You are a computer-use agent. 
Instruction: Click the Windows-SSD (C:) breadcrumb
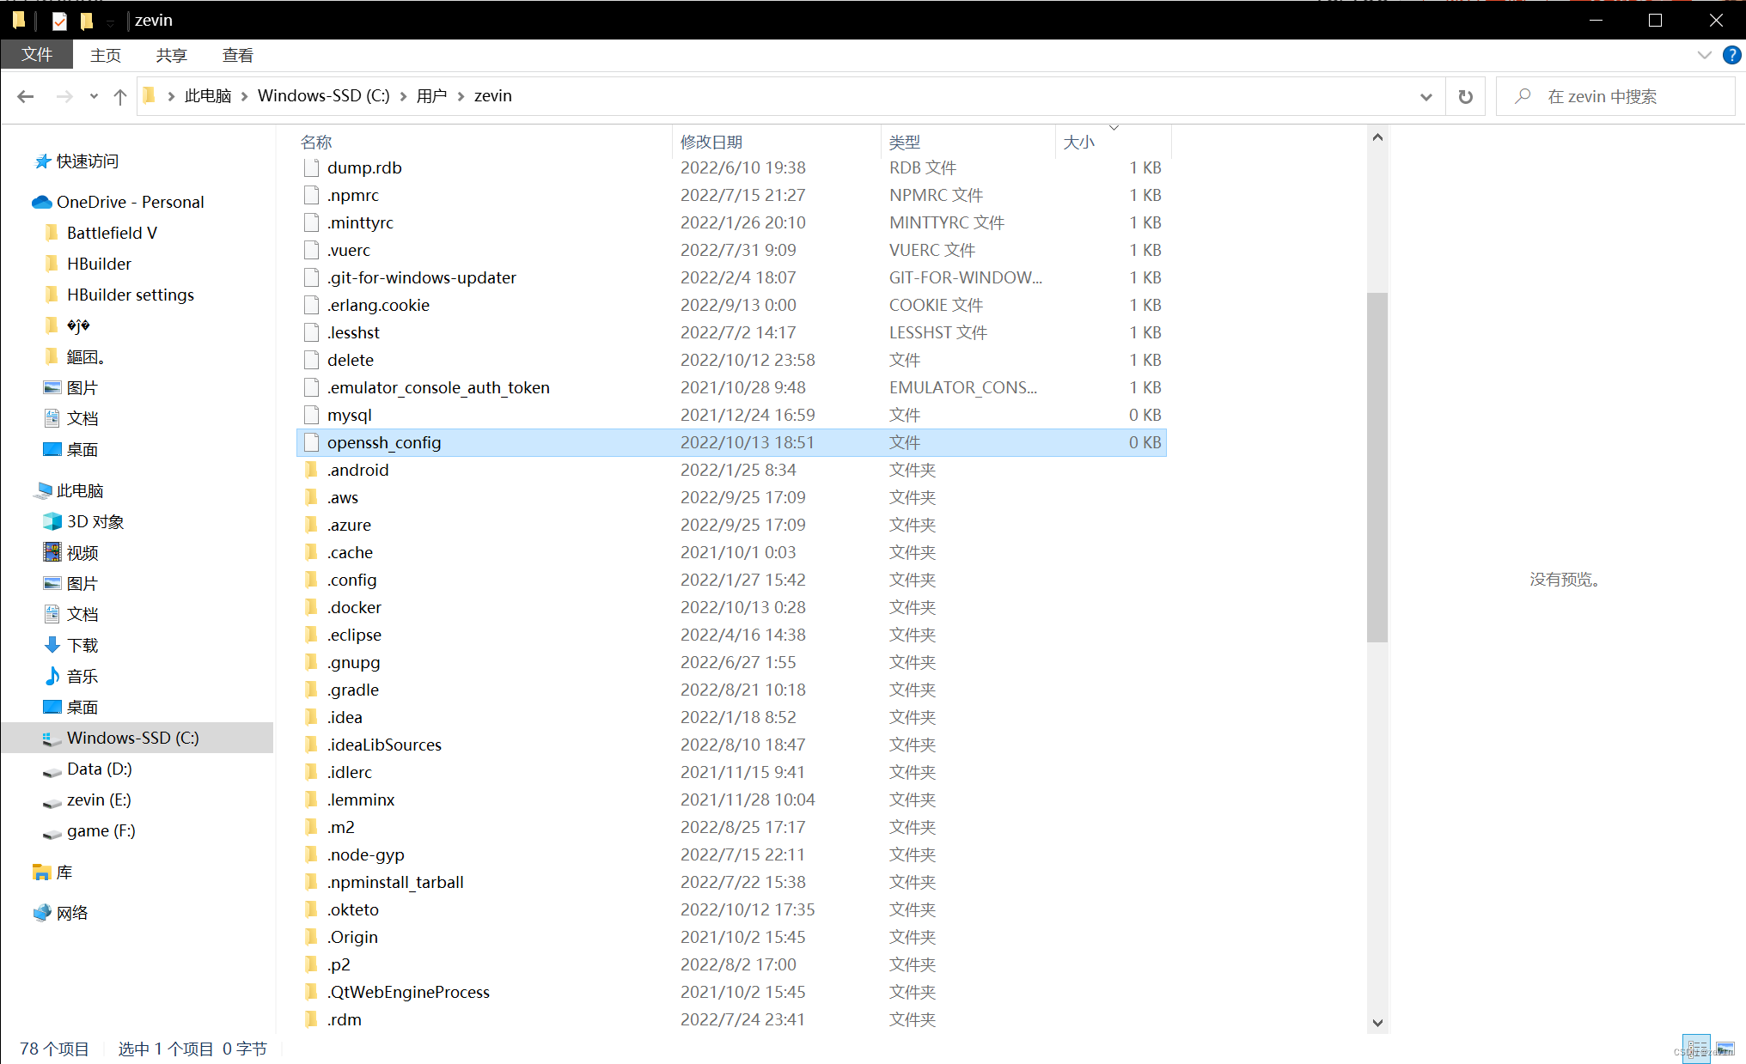(324, 96)
